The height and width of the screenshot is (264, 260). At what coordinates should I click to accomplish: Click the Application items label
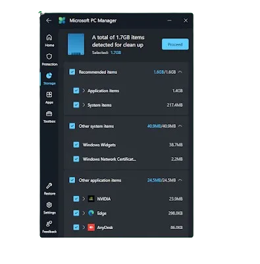103,90
